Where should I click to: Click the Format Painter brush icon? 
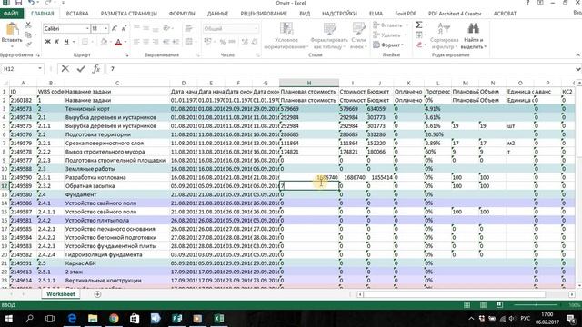tap(28, 45)
